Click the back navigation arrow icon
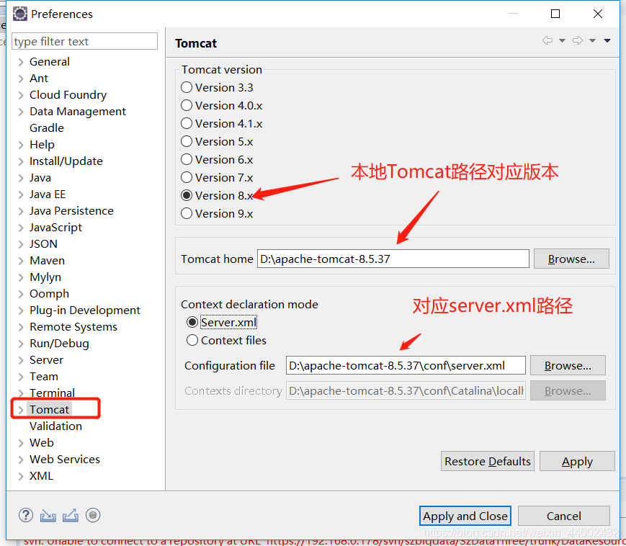 547,40
